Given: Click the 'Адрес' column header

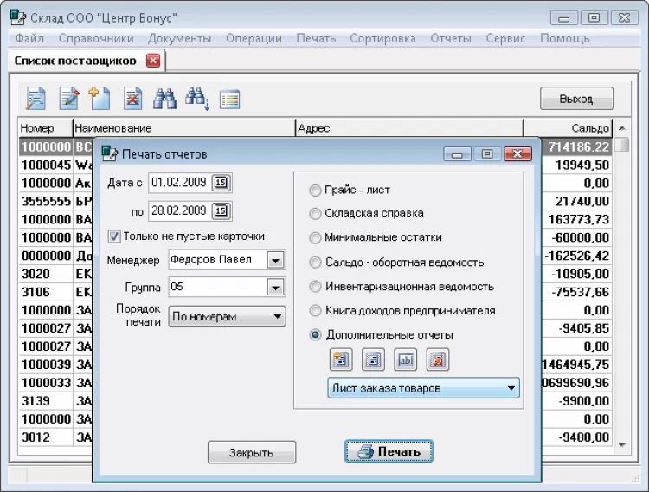Looking at the screenshot, I should pos(410,128).
